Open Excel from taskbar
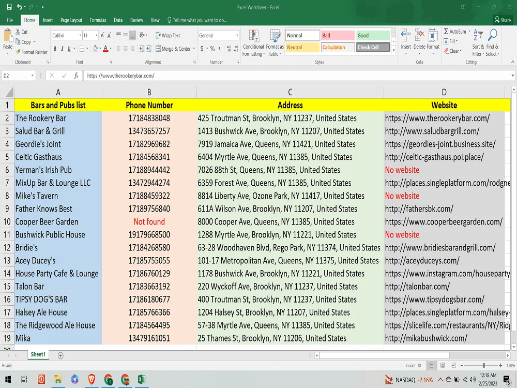 pyautogui.click(x=142, y=379)
